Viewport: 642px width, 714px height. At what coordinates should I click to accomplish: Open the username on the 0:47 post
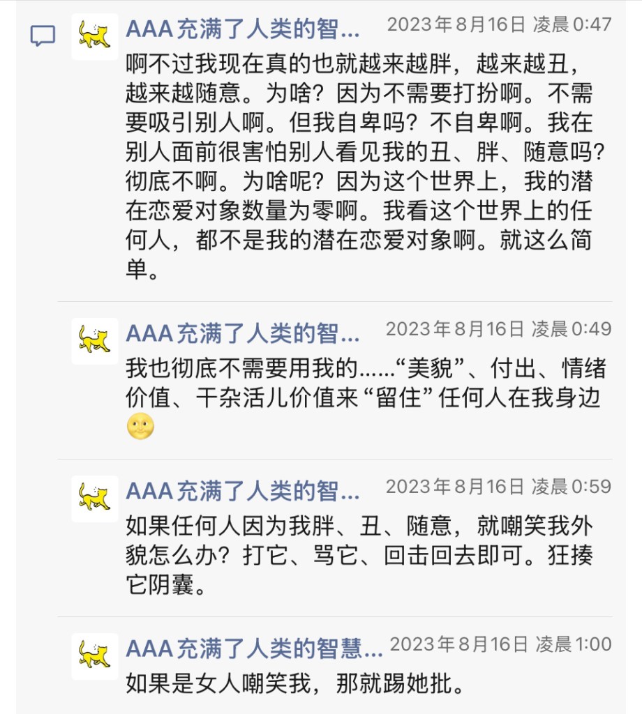click(243, 29)
